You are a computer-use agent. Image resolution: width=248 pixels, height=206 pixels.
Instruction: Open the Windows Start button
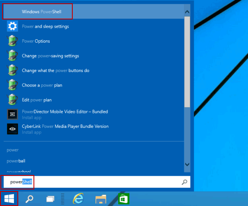[x=9, y=199]
